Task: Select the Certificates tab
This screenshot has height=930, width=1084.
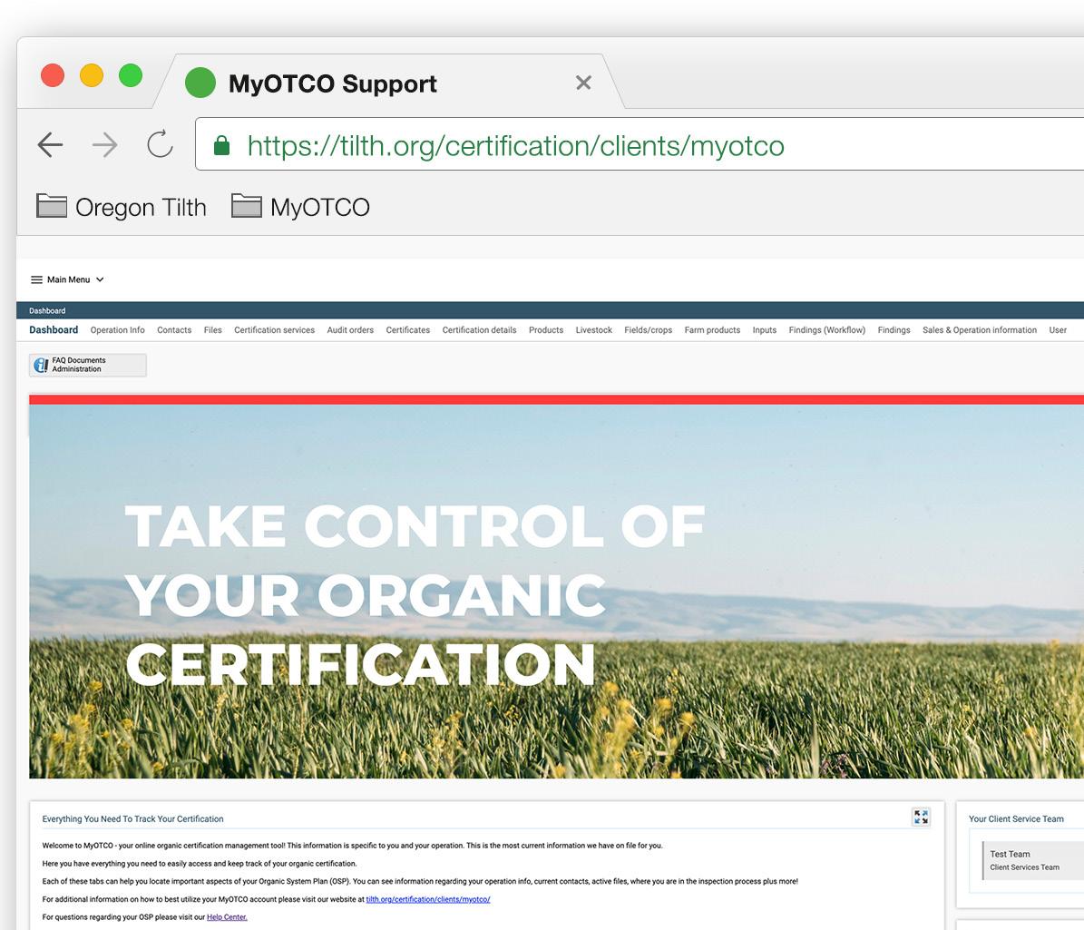Action: pos(408,330)
